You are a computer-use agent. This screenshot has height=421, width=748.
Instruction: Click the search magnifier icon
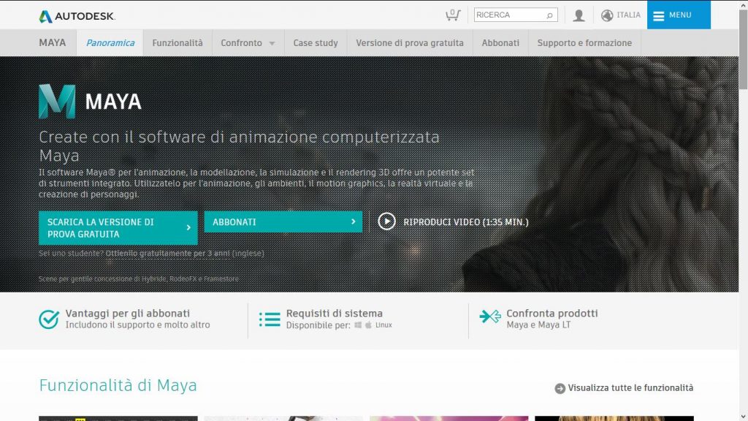pos(549,15)
